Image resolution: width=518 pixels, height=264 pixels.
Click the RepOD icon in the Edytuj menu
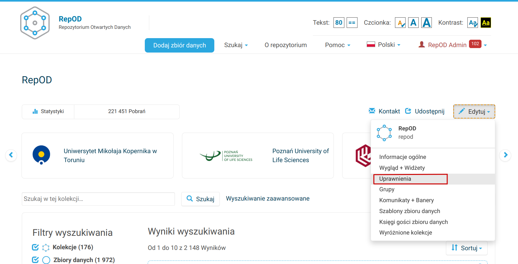point(384,133)
